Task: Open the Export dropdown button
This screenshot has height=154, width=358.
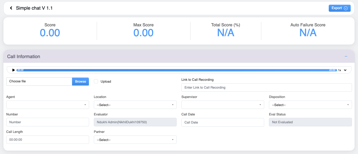Action: click(x=339, y=8)
